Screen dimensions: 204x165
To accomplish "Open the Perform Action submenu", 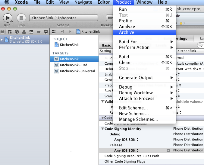I will click(x=144, y=47).
